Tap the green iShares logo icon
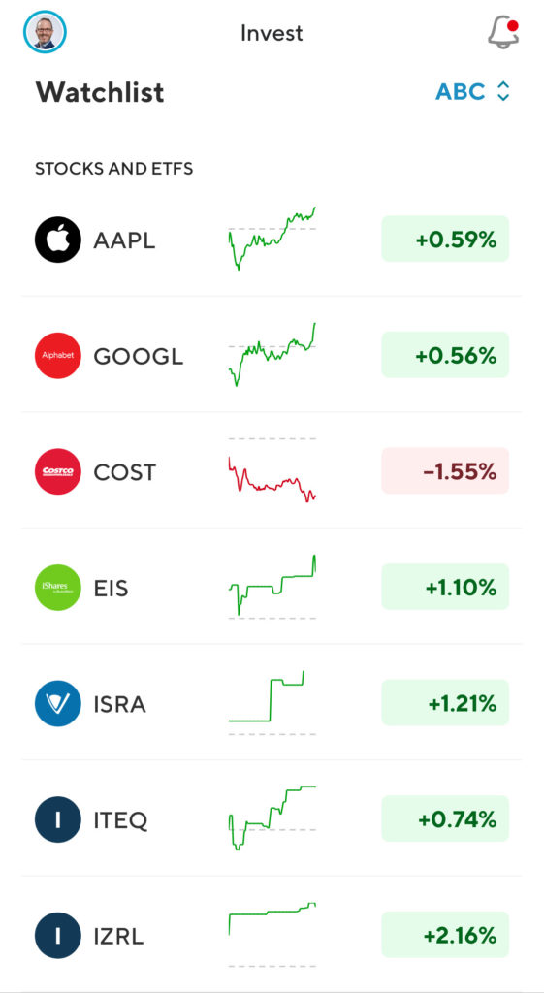Viewport: 544px width, 993px height. (x=57, y=587)
